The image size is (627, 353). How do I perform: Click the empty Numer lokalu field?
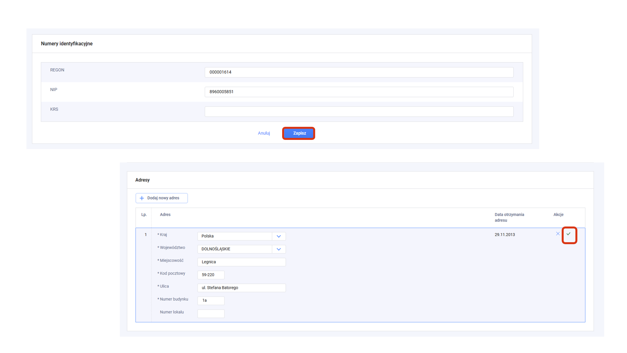[211, 314]
